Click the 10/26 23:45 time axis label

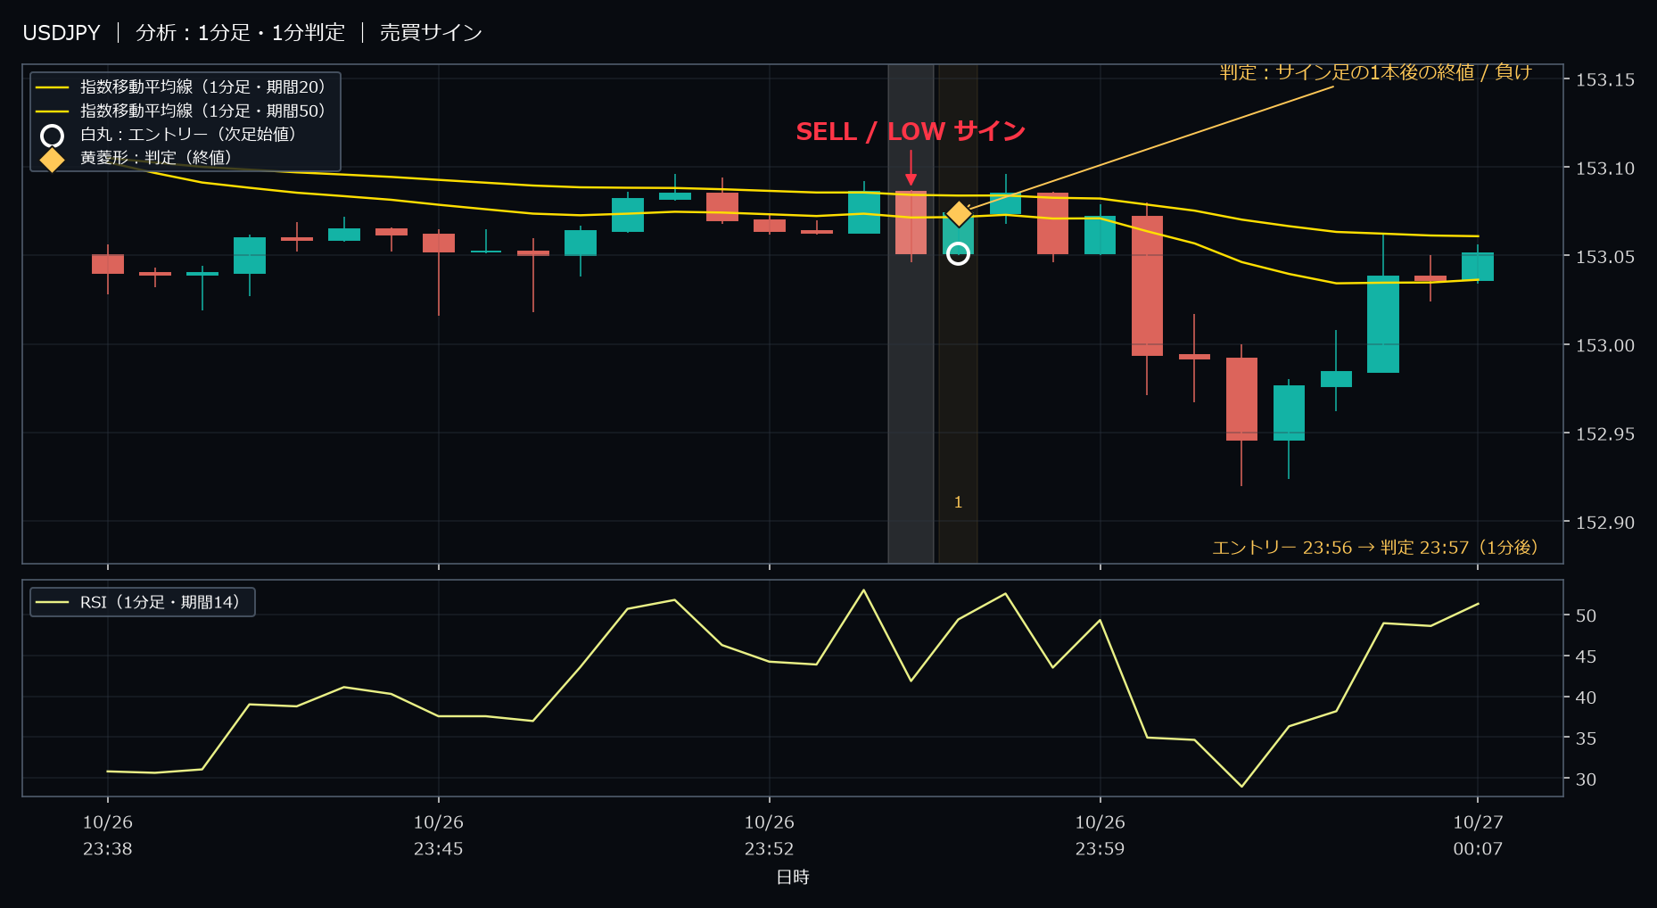(x=439, y=836)
